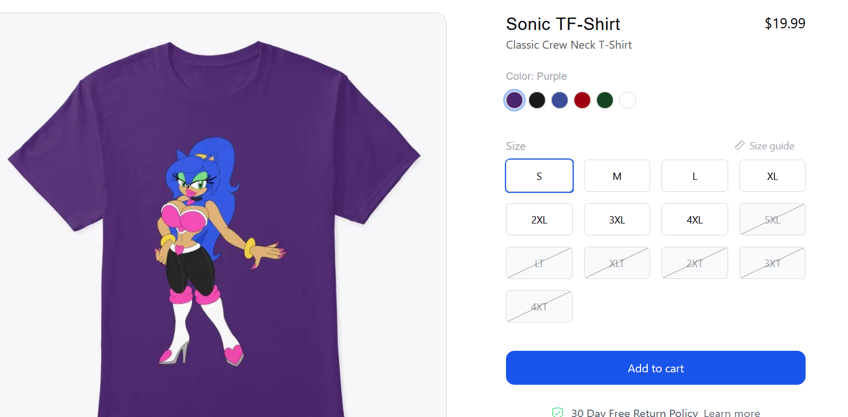Select the 3XL size button

coord(617,220)
